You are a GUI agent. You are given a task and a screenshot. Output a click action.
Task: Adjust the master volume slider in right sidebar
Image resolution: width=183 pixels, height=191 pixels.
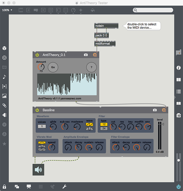click(x=178, y=160)
